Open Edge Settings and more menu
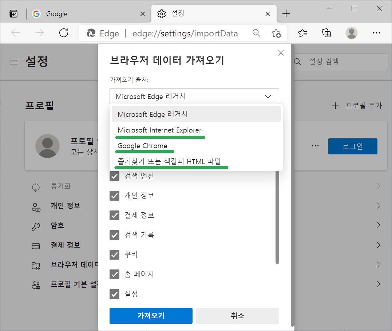The image size is (392, 331). tap(376, 33)
